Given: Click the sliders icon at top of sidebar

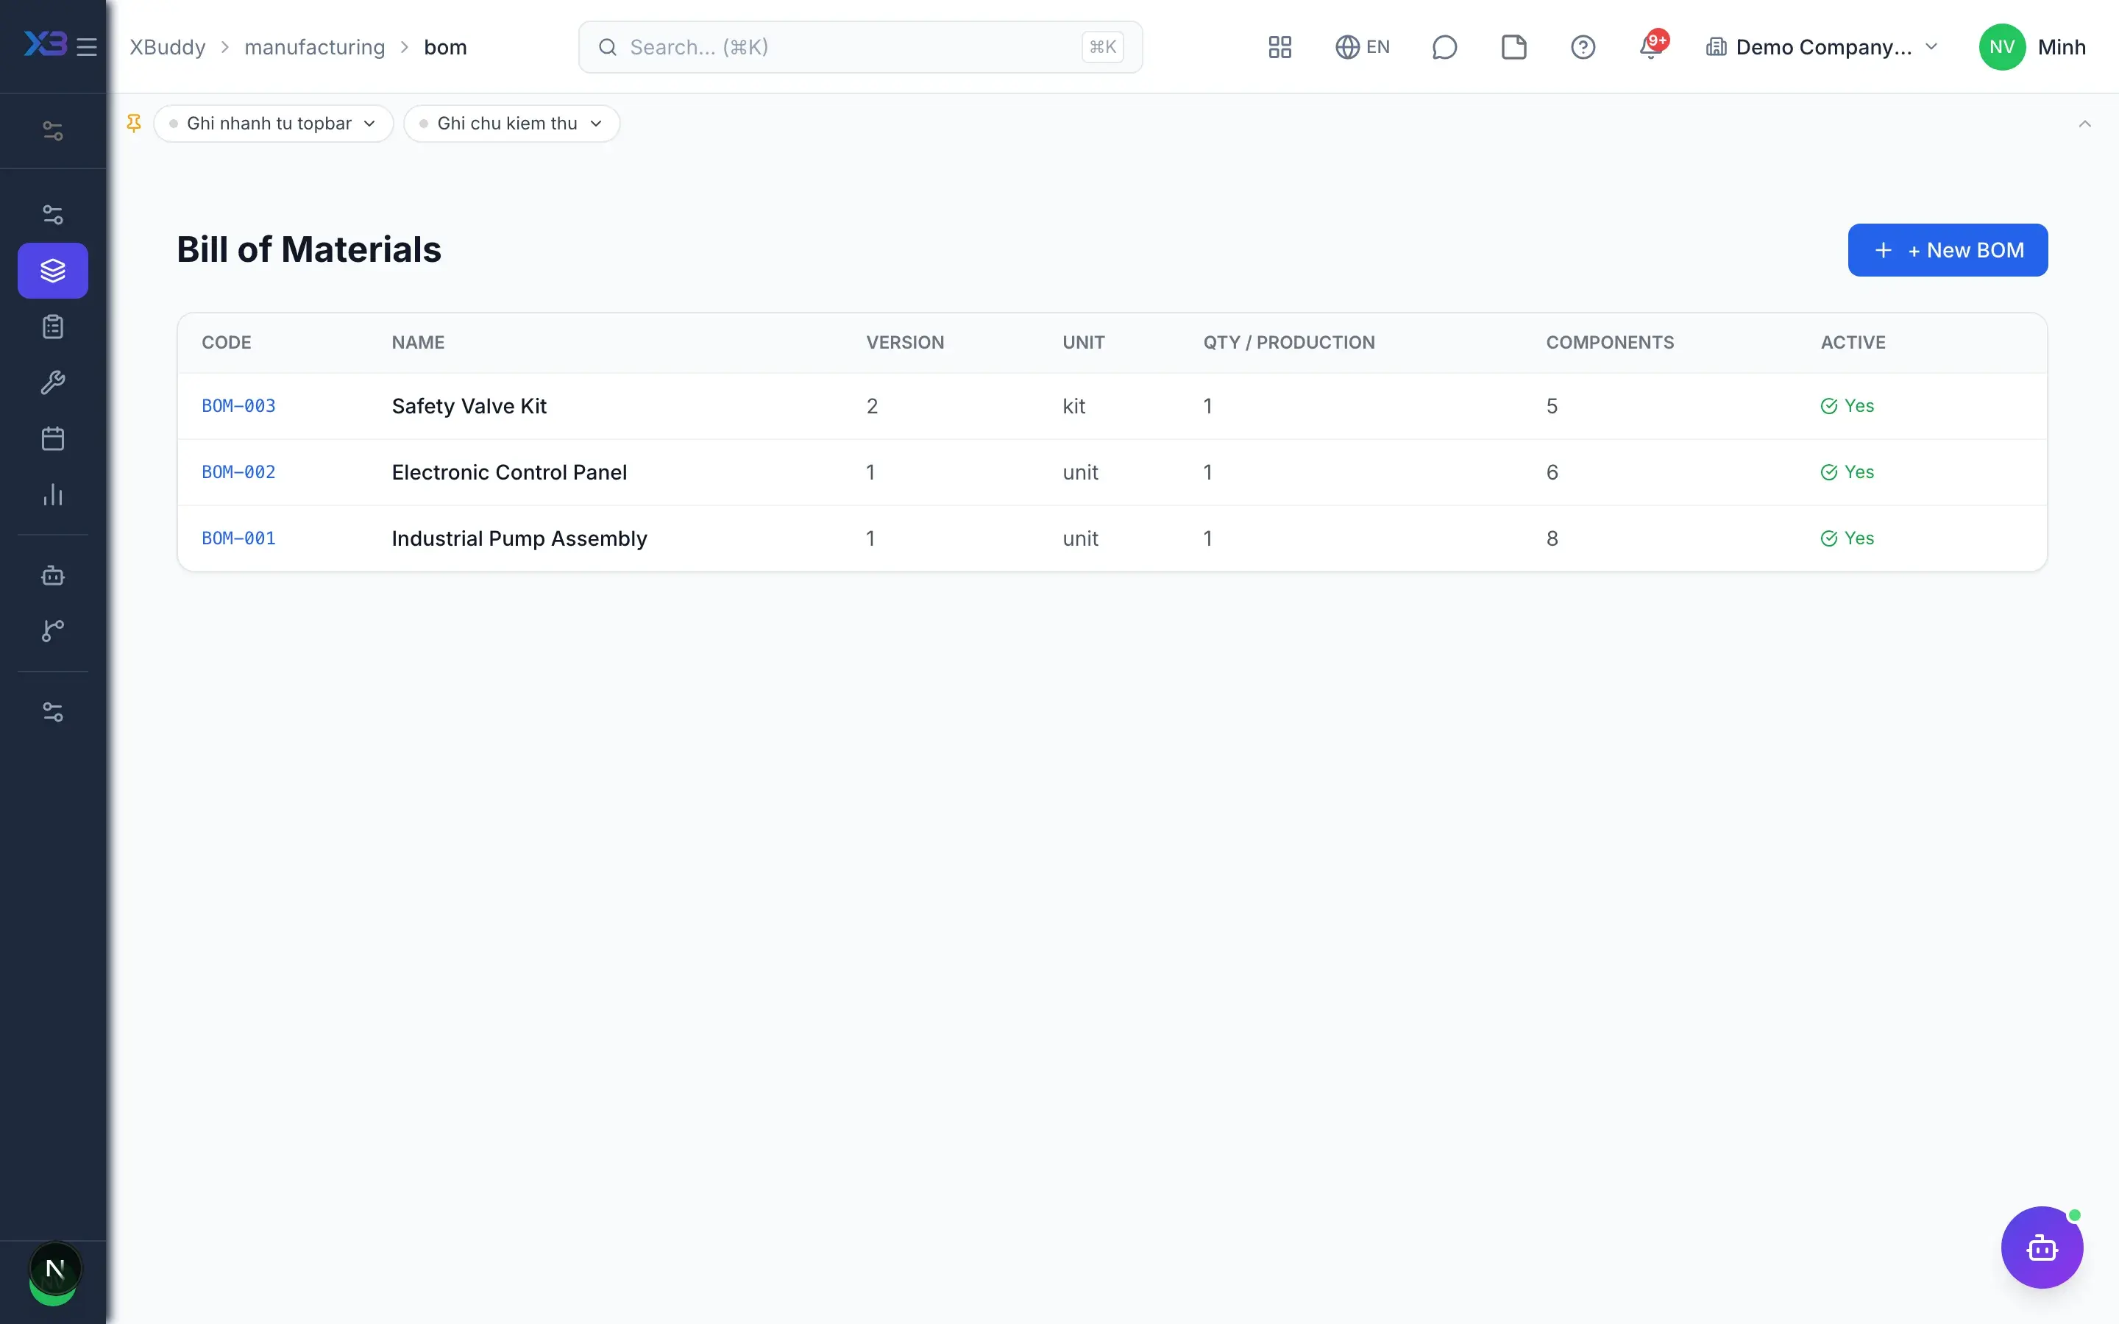Looking at the screenshot, I should pos(52,130).
